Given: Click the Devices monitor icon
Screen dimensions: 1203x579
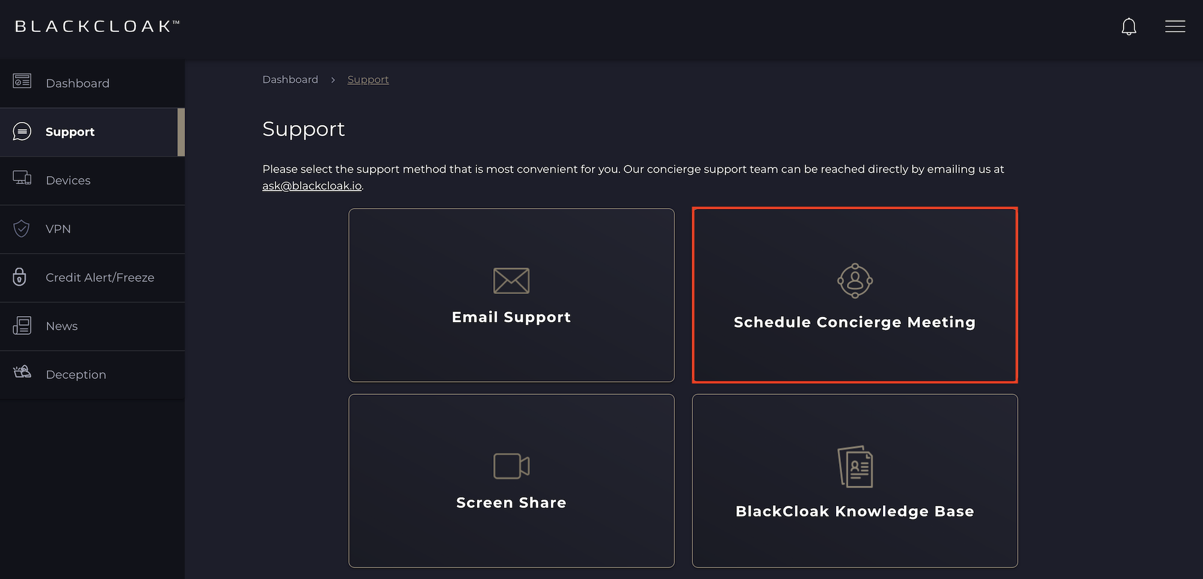Looking at the screenshot, I should coord(22,178).
